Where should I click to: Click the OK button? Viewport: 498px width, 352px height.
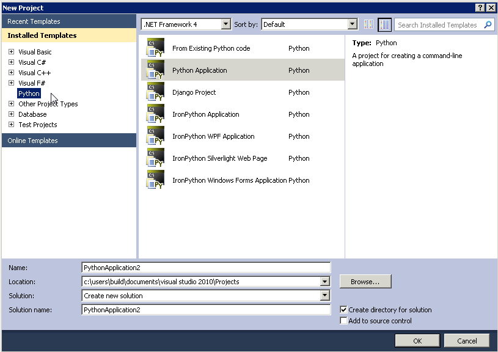click(417, 341)
